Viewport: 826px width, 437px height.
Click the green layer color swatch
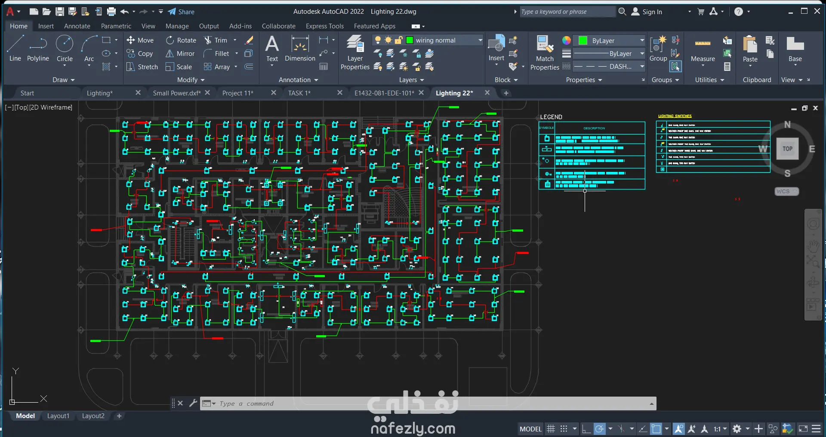(x=410, y=40)
